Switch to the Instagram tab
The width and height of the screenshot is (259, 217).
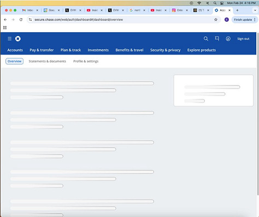click(180, 10)
